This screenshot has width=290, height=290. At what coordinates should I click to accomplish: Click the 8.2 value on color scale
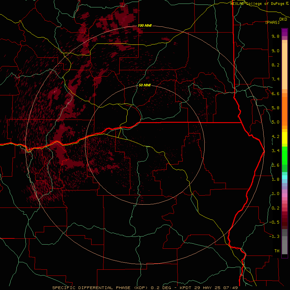pos(275,65)
